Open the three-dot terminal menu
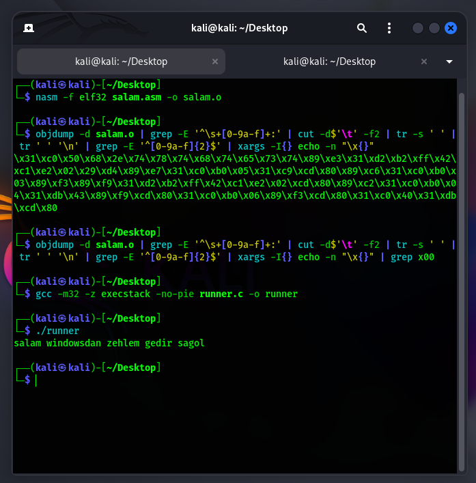Screen dimensions: 476x483 click(389, 28)
